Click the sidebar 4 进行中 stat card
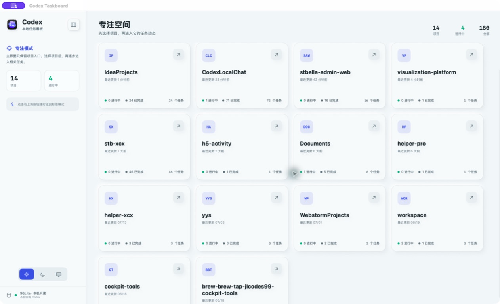Image resolution: width=500 pixels, height=304 pixels. tap(62, 81)
